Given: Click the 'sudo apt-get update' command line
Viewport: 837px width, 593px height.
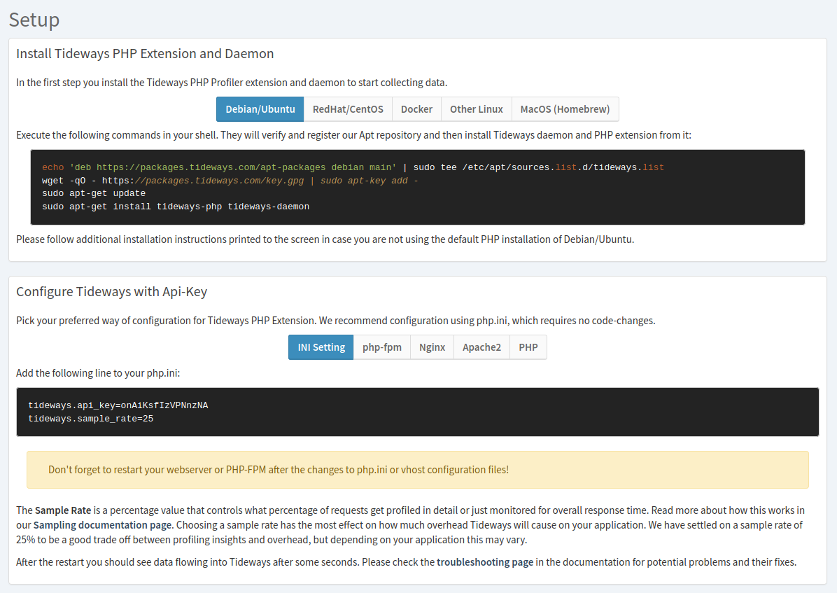Looking at the screenshot, I should [94, 193].
